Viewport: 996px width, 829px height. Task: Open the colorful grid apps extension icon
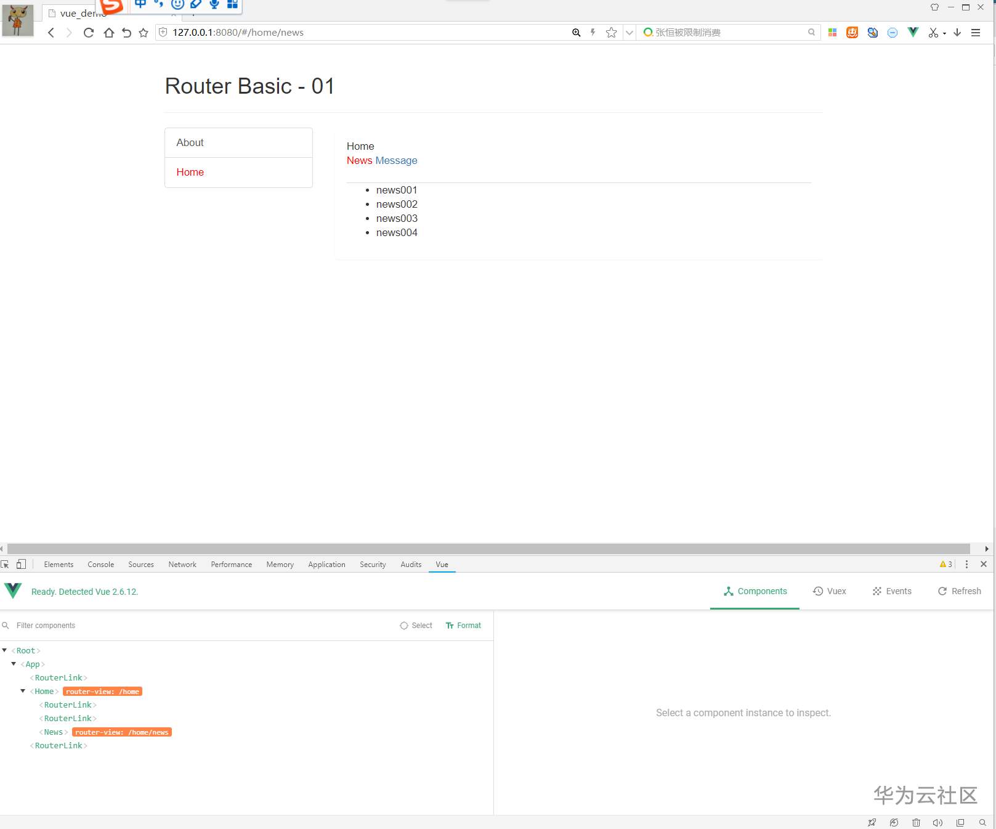click(832, 33)
